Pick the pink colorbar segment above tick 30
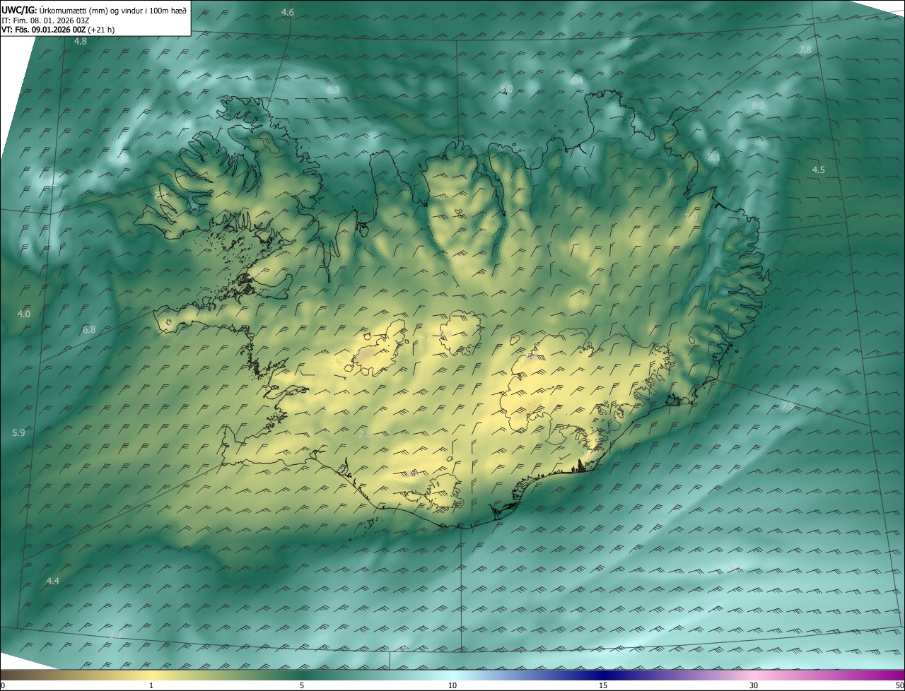The image size is (905, 691). pyautogui.click(x=754, y=675)
